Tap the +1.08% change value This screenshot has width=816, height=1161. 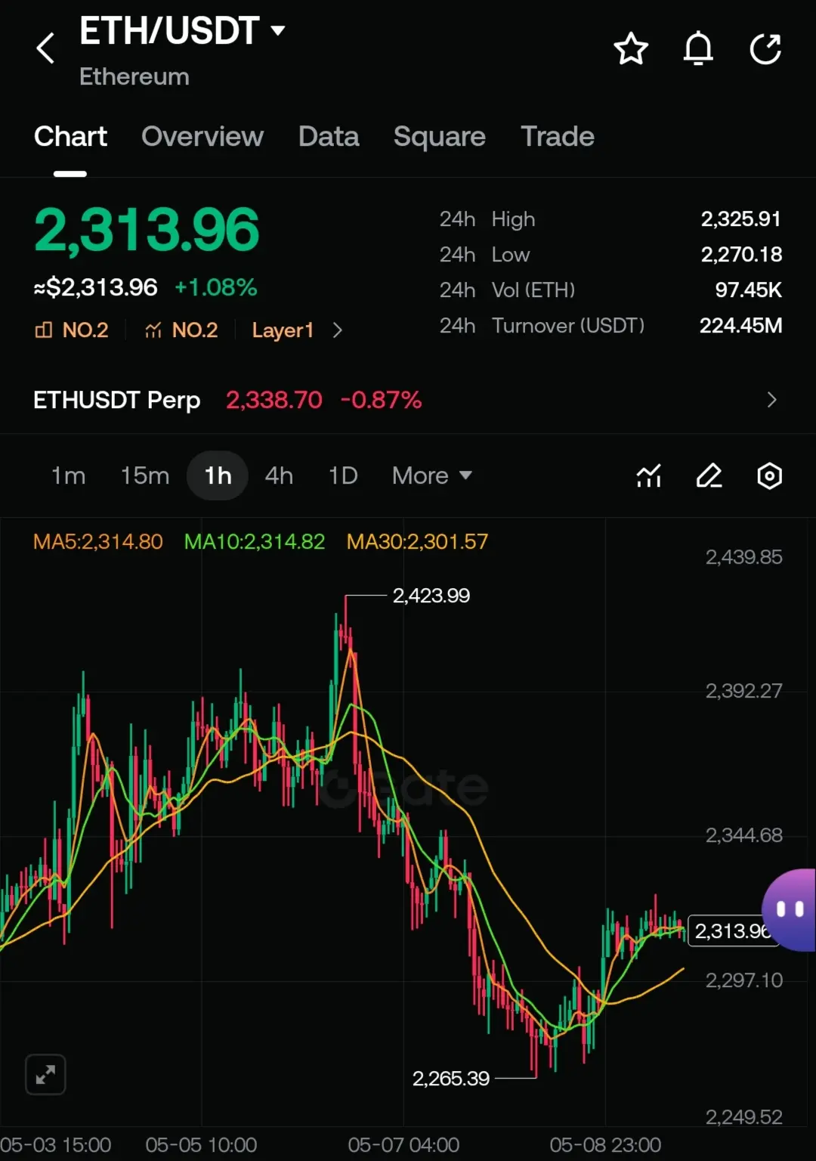pyautogui.click(x=216, y=287)
